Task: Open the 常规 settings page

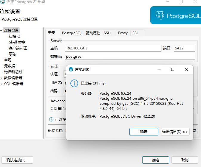Action: (8, 60)
